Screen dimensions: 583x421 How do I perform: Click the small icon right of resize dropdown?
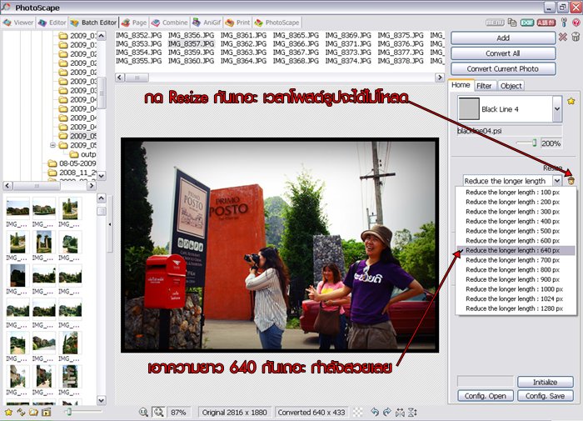pos(571,181)
